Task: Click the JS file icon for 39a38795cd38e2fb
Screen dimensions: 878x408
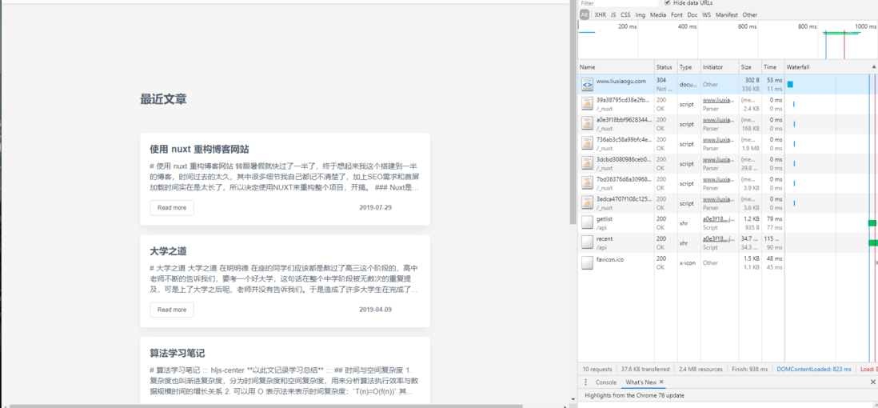Action: (x=587, y=104)
